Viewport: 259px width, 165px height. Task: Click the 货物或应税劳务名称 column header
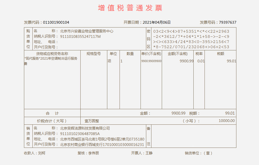[52, 54]
